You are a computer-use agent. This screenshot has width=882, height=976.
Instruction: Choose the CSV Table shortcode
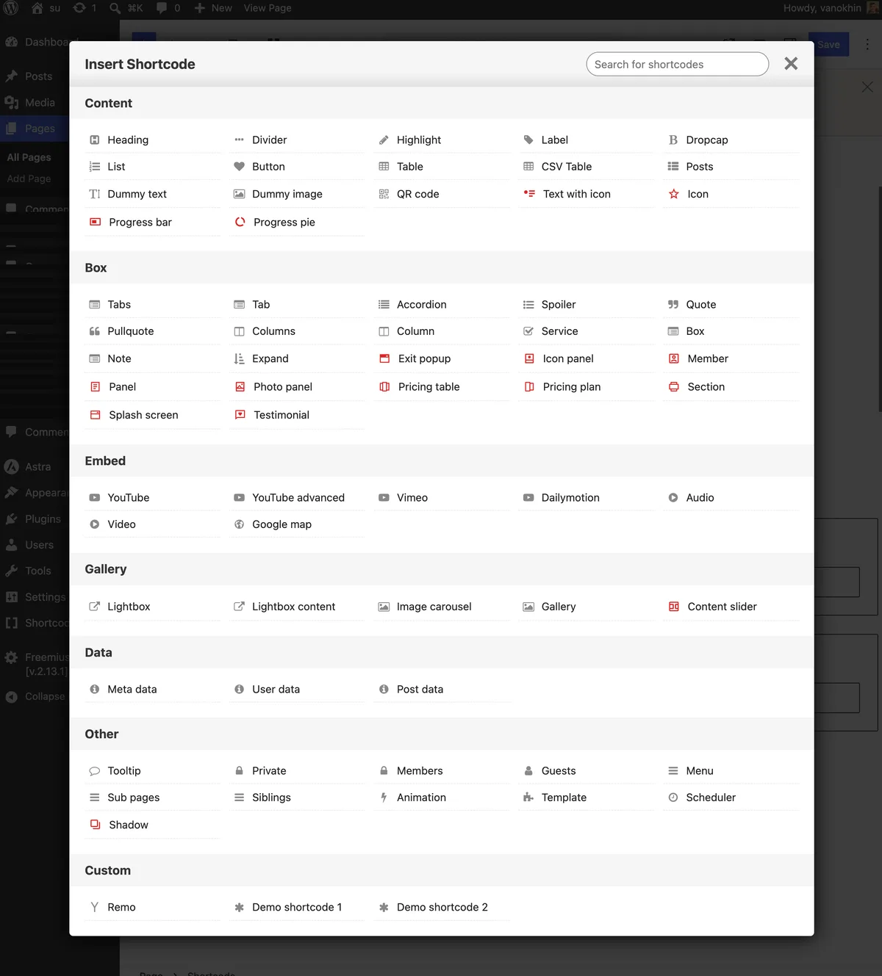coord(587,167)
